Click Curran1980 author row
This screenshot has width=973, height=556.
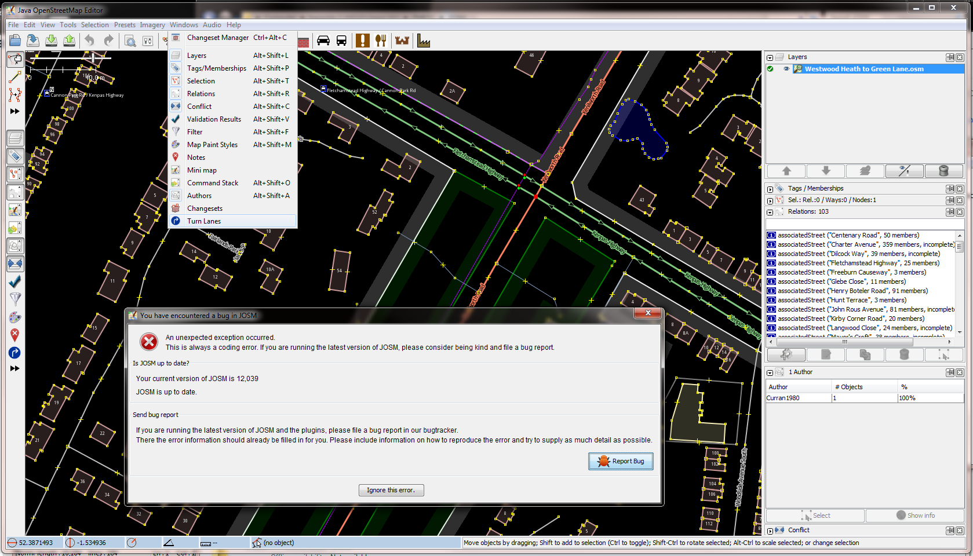coord(865,398)
